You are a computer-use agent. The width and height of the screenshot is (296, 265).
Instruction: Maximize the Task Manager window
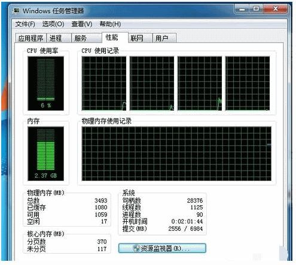point(256,9)
